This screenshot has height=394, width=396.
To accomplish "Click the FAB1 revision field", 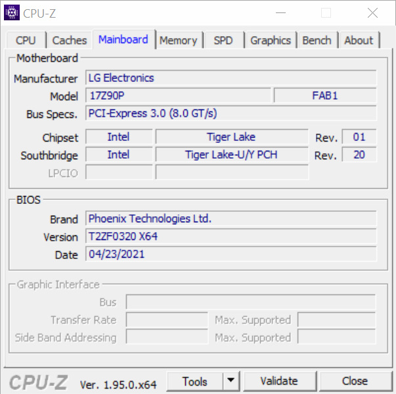I will click(325, 96).
